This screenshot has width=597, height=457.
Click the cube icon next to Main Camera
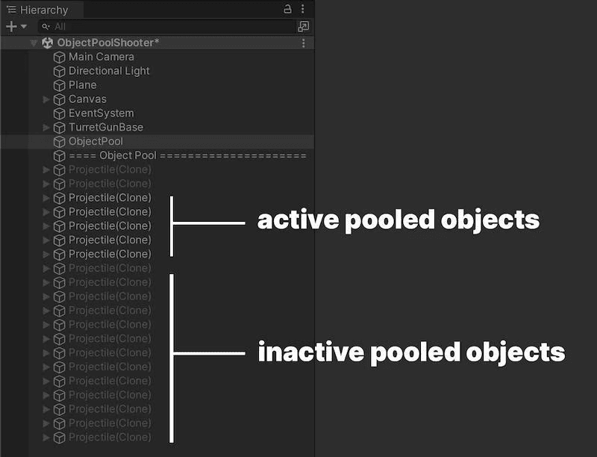coord(58,57)
